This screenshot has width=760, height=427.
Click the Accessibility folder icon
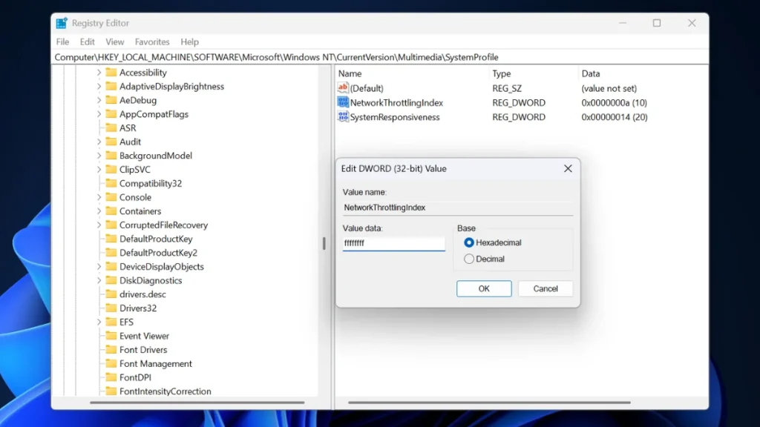tap(111, 72)
